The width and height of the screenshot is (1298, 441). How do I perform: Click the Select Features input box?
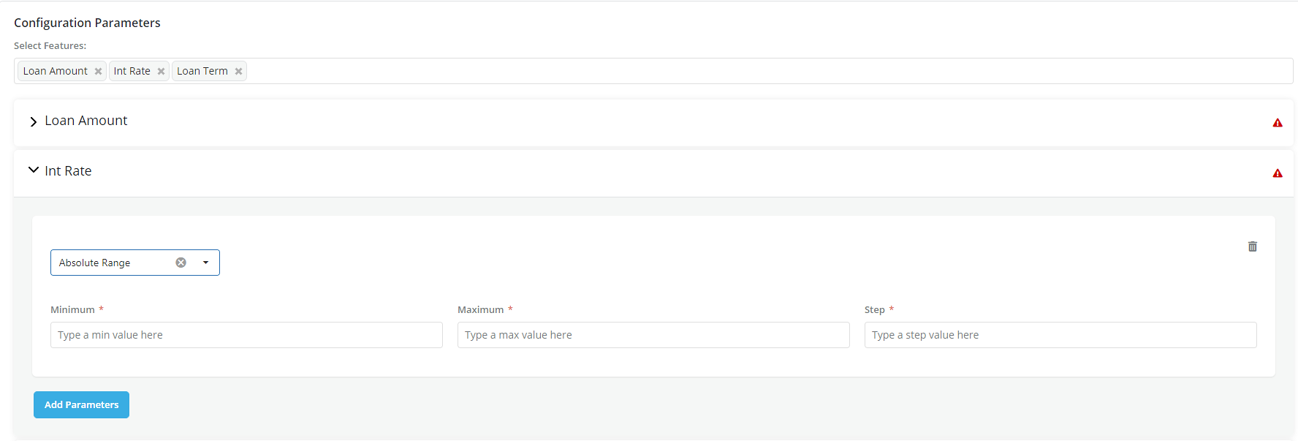tap(731, 71)
